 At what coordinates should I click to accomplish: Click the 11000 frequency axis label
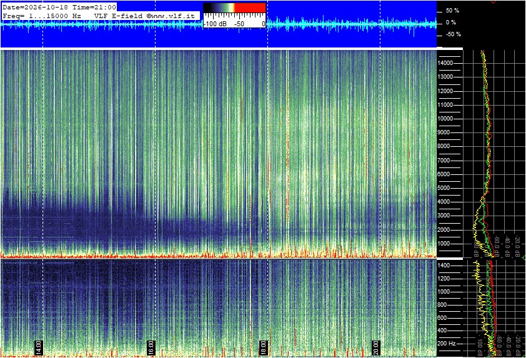(x=445, y=105)
